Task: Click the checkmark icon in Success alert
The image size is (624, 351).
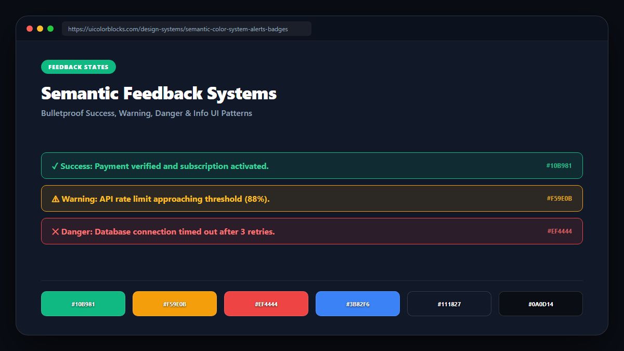Action: click(x=55, y=166)
